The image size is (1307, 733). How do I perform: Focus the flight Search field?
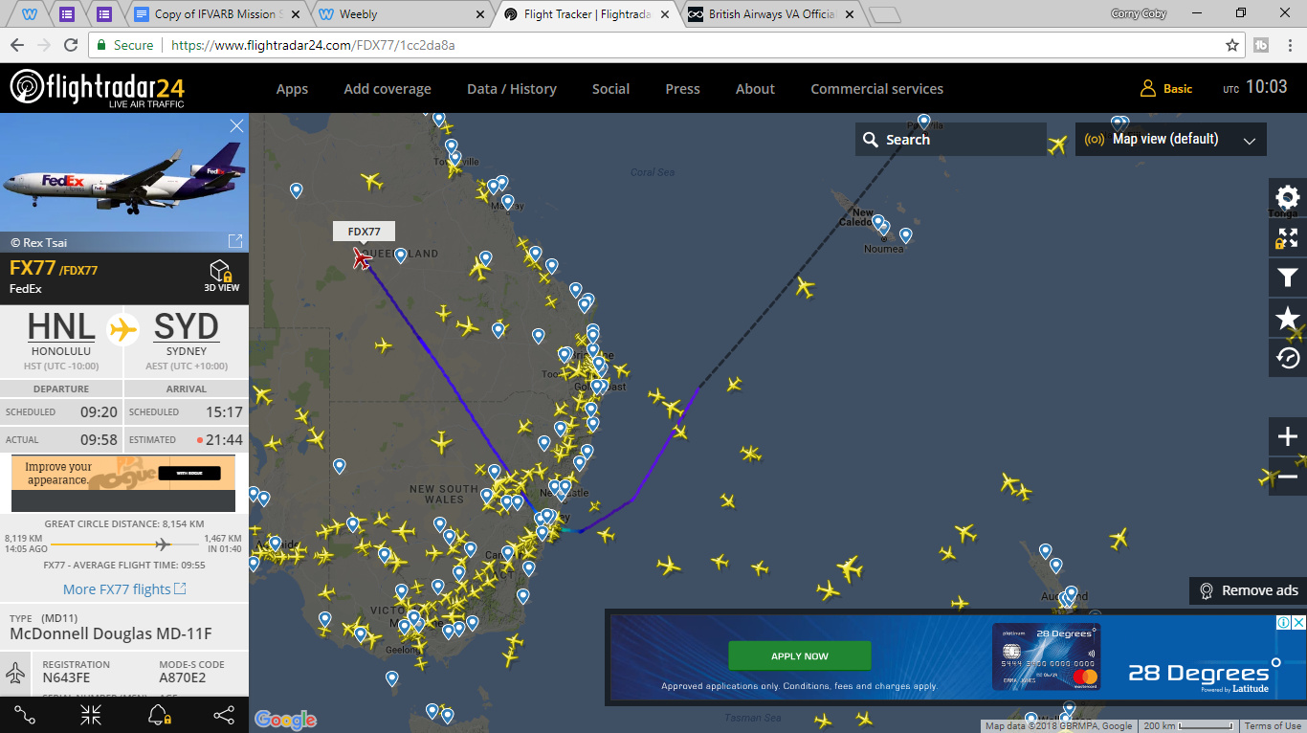point(951,139)
